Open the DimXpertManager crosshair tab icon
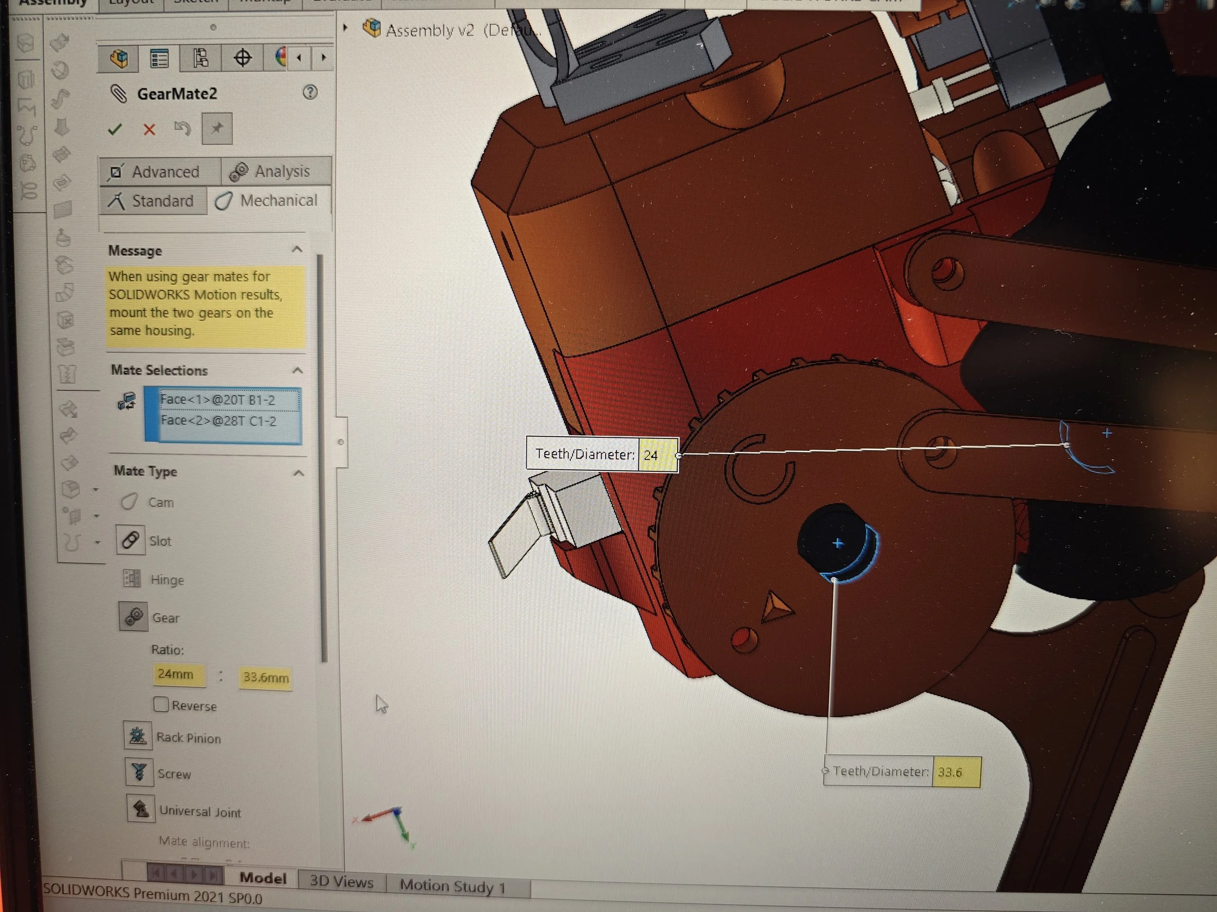This screenshot has height=912, width=1217. 242,58
